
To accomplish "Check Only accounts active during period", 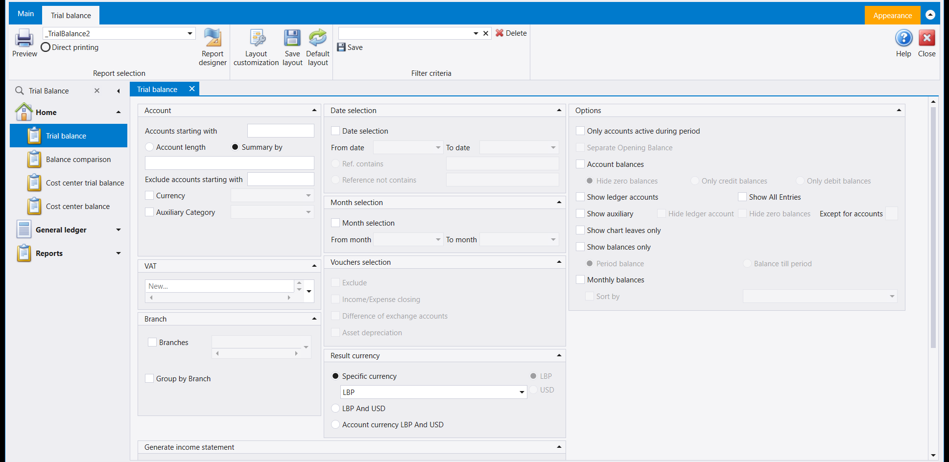I will [580, 131].
